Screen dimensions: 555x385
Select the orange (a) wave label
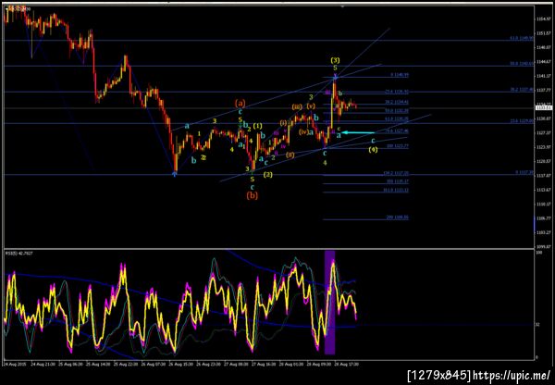tap(240, 104)
